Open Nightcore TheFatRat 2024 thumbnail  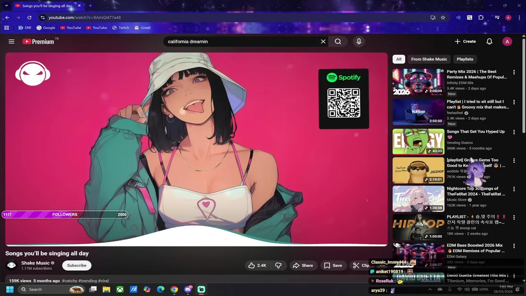tap(418, 199)
